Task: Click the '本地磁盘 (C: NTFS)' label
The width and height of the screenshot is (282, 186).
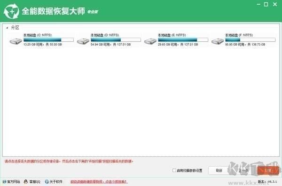Action: pyautogui.click(x=38, y=35)
